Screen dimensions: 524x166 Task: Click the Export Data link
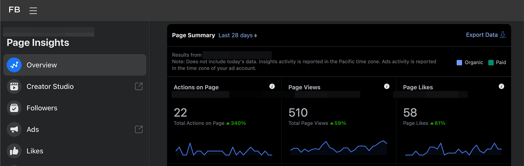pos(482,35)
